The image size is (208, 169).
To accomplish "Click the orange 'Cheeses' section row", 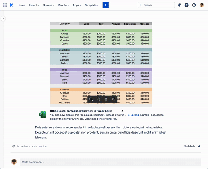I will (101, 89).
